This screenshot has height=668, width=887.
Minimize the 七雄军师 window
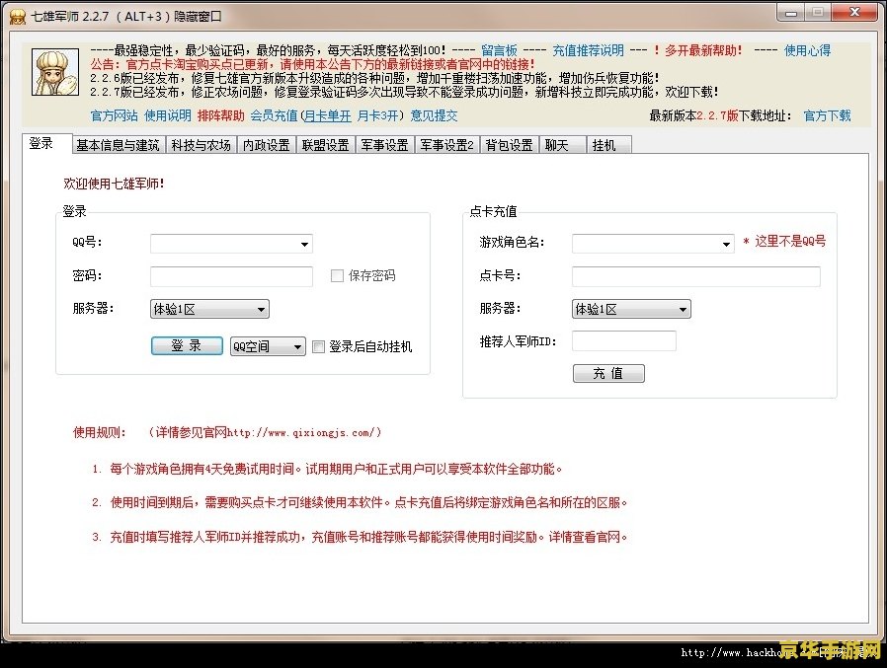click(791, 13)
